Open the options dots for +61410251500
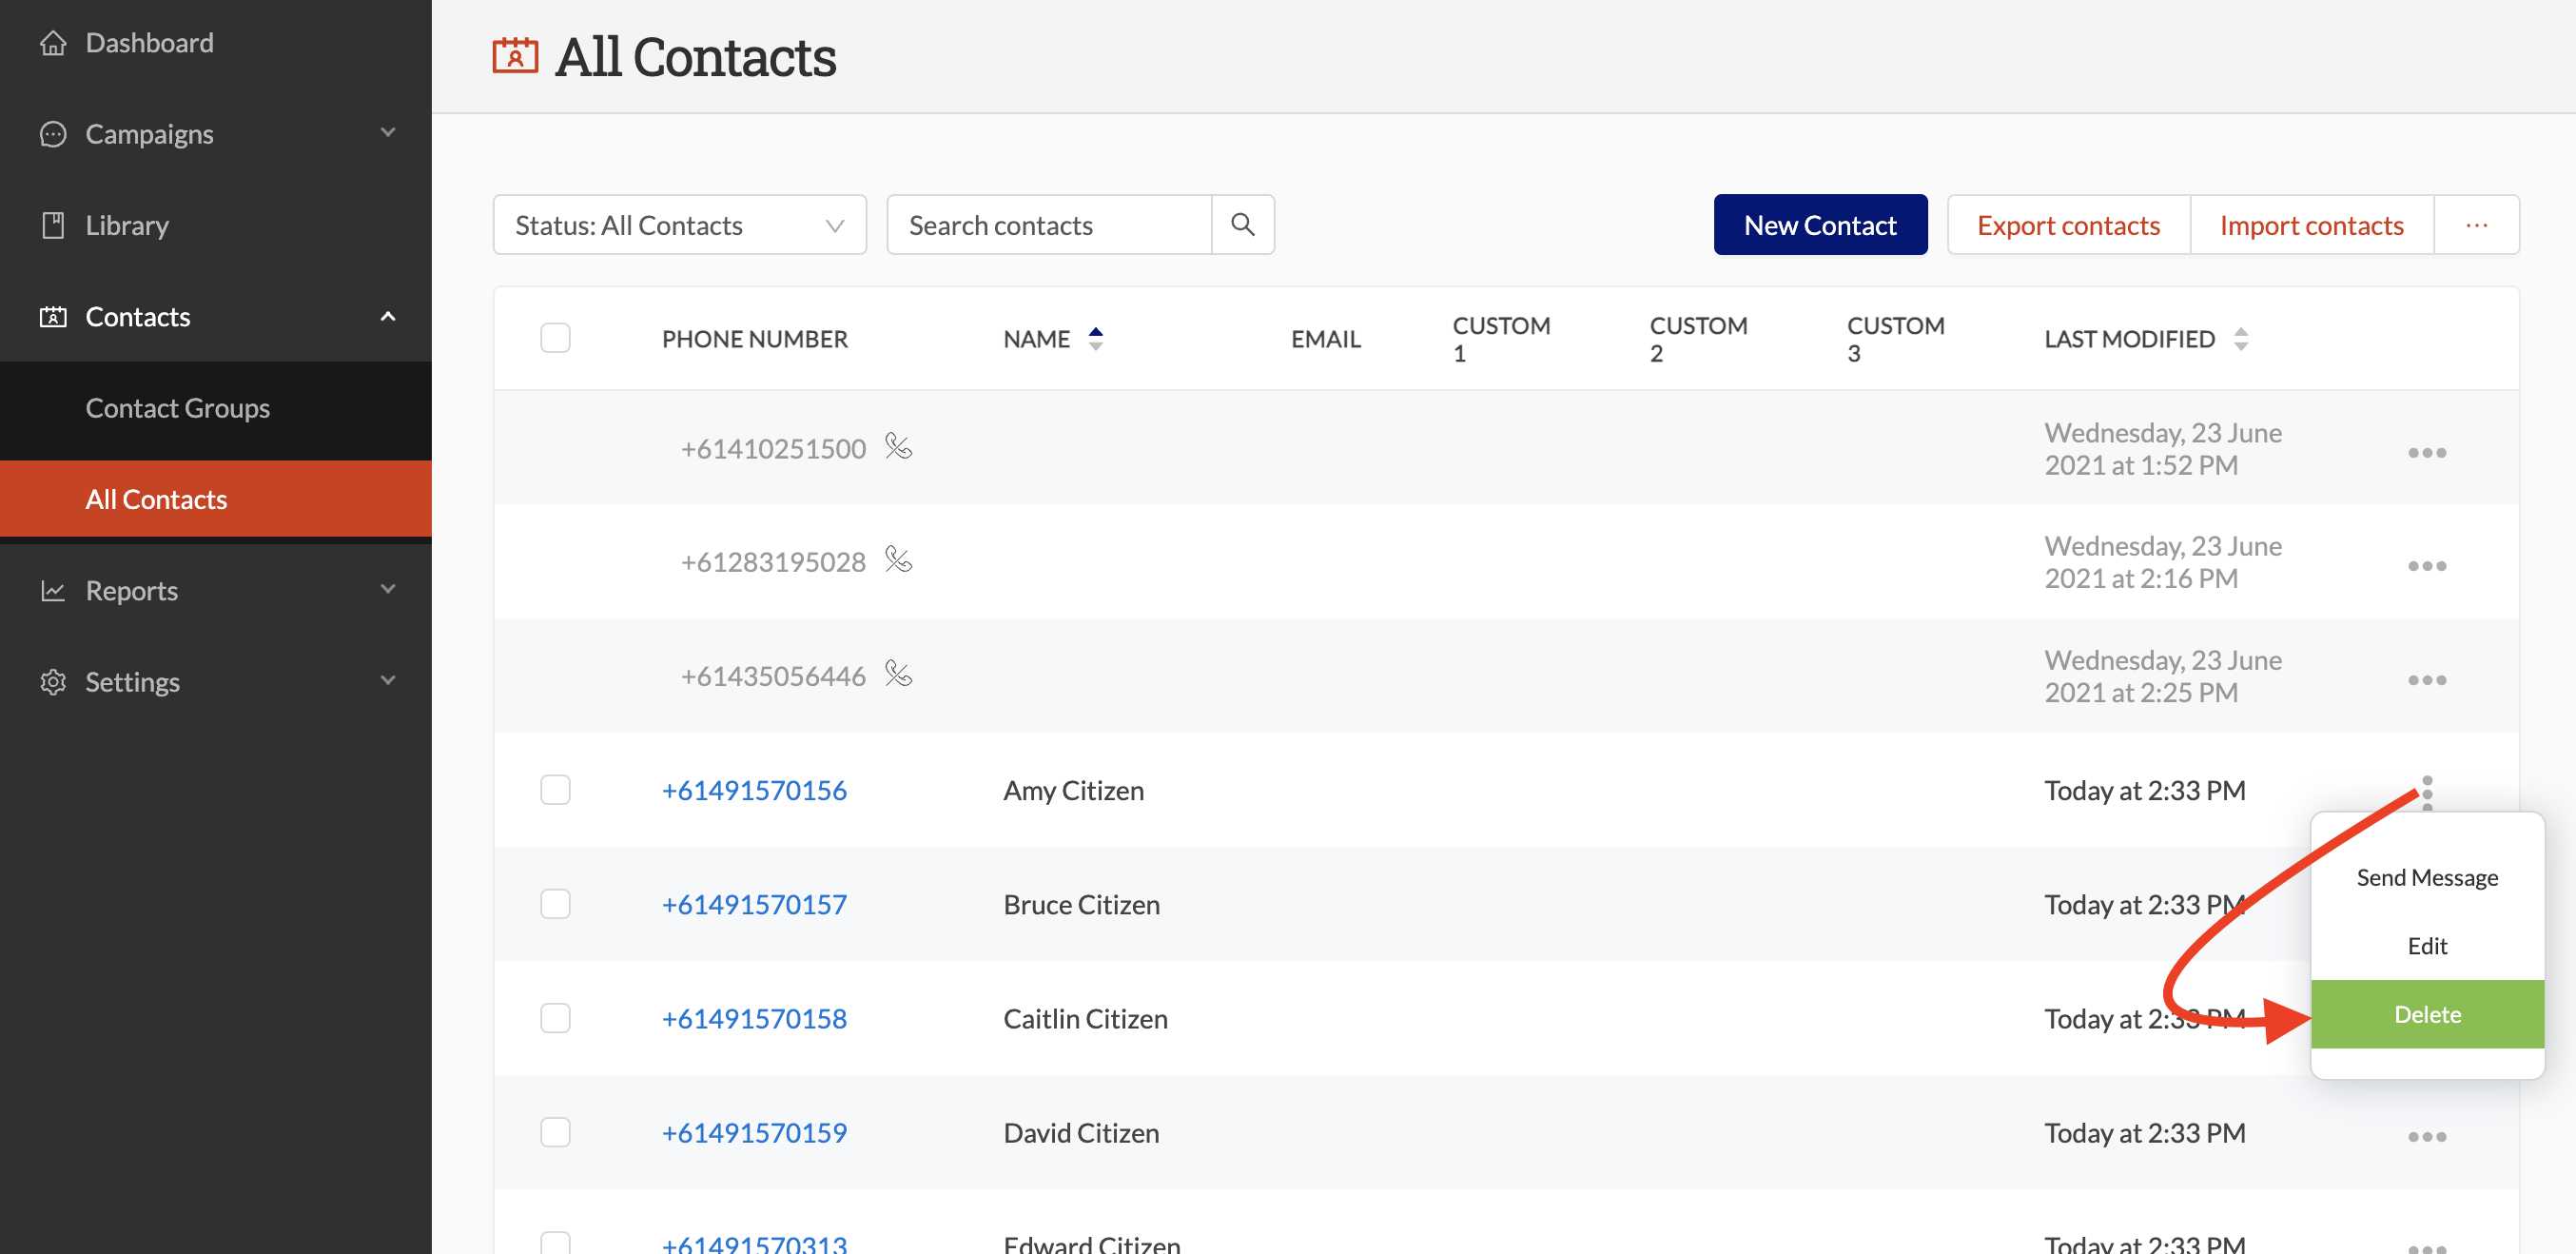 (x=2426, y=453)
